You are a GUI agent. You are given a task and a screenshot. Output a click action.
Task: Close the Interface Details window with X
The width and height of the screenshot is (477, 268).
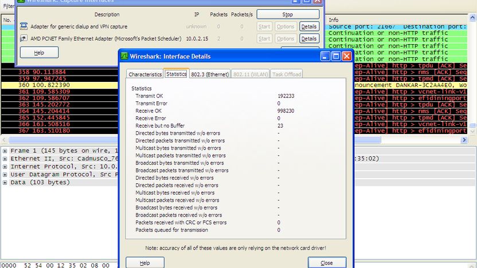click(347, 56)
